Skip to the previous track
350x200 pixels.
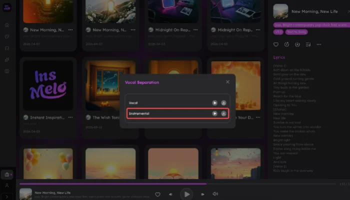point(171,194)
